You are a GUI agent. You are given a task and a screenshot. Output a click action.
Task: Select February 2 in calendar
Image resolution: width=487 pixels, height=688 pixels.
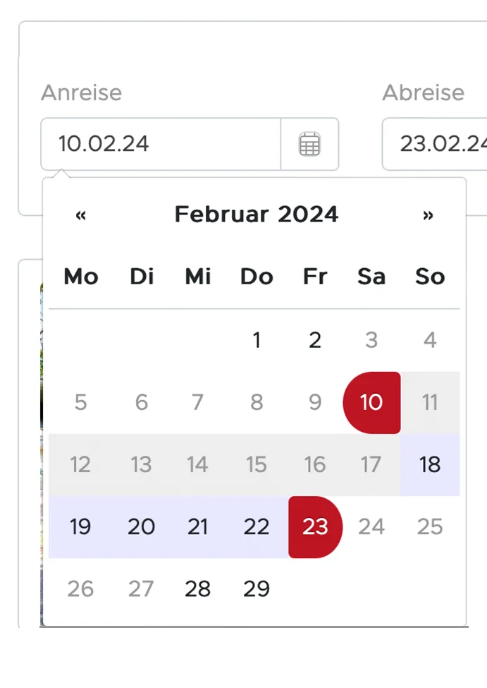click(x=315, y=341)
